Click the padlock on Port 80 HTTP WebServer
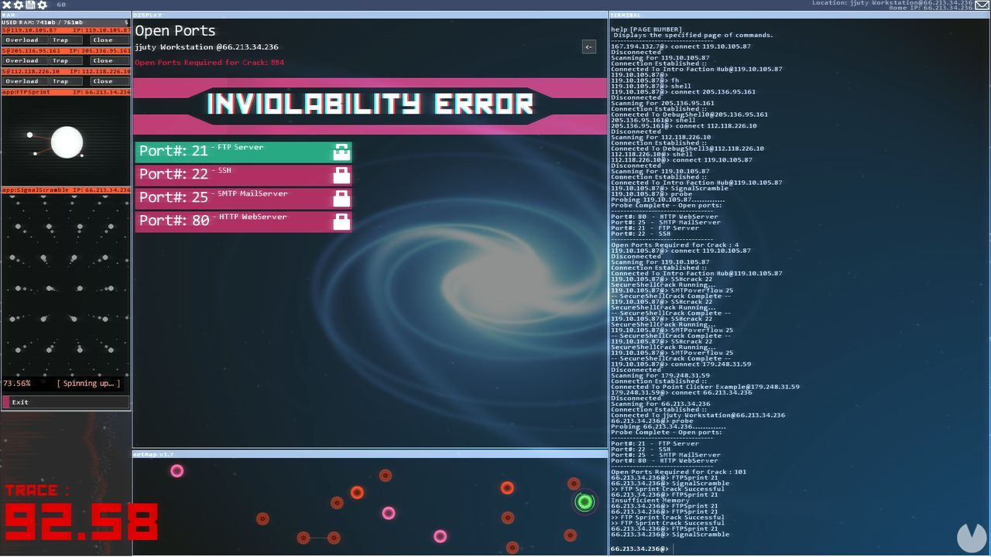Screen dimensions: 991x557 (341, 221)
